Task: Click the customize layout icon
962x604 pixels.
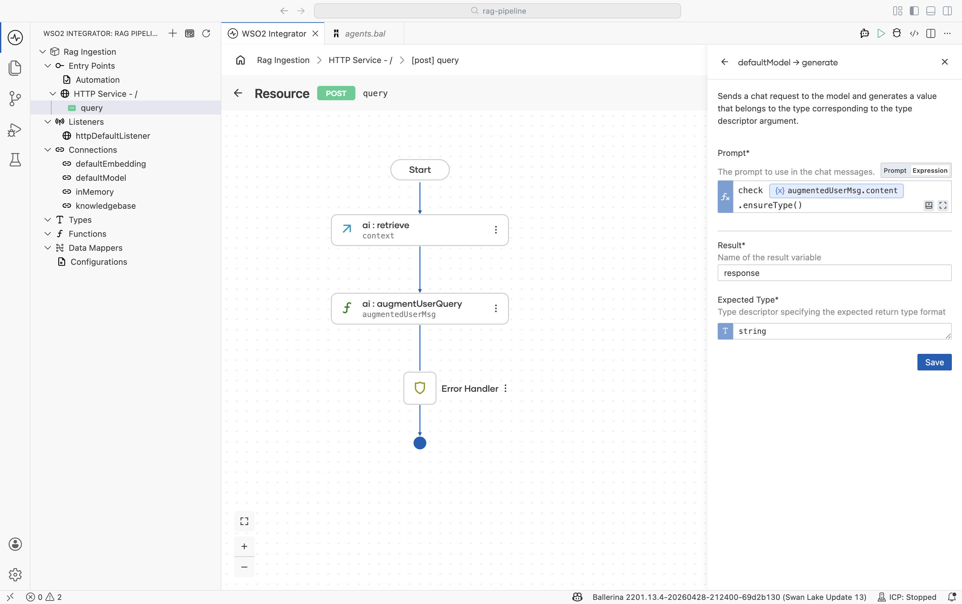Action: pyautogui.click(x=898, y=11)
